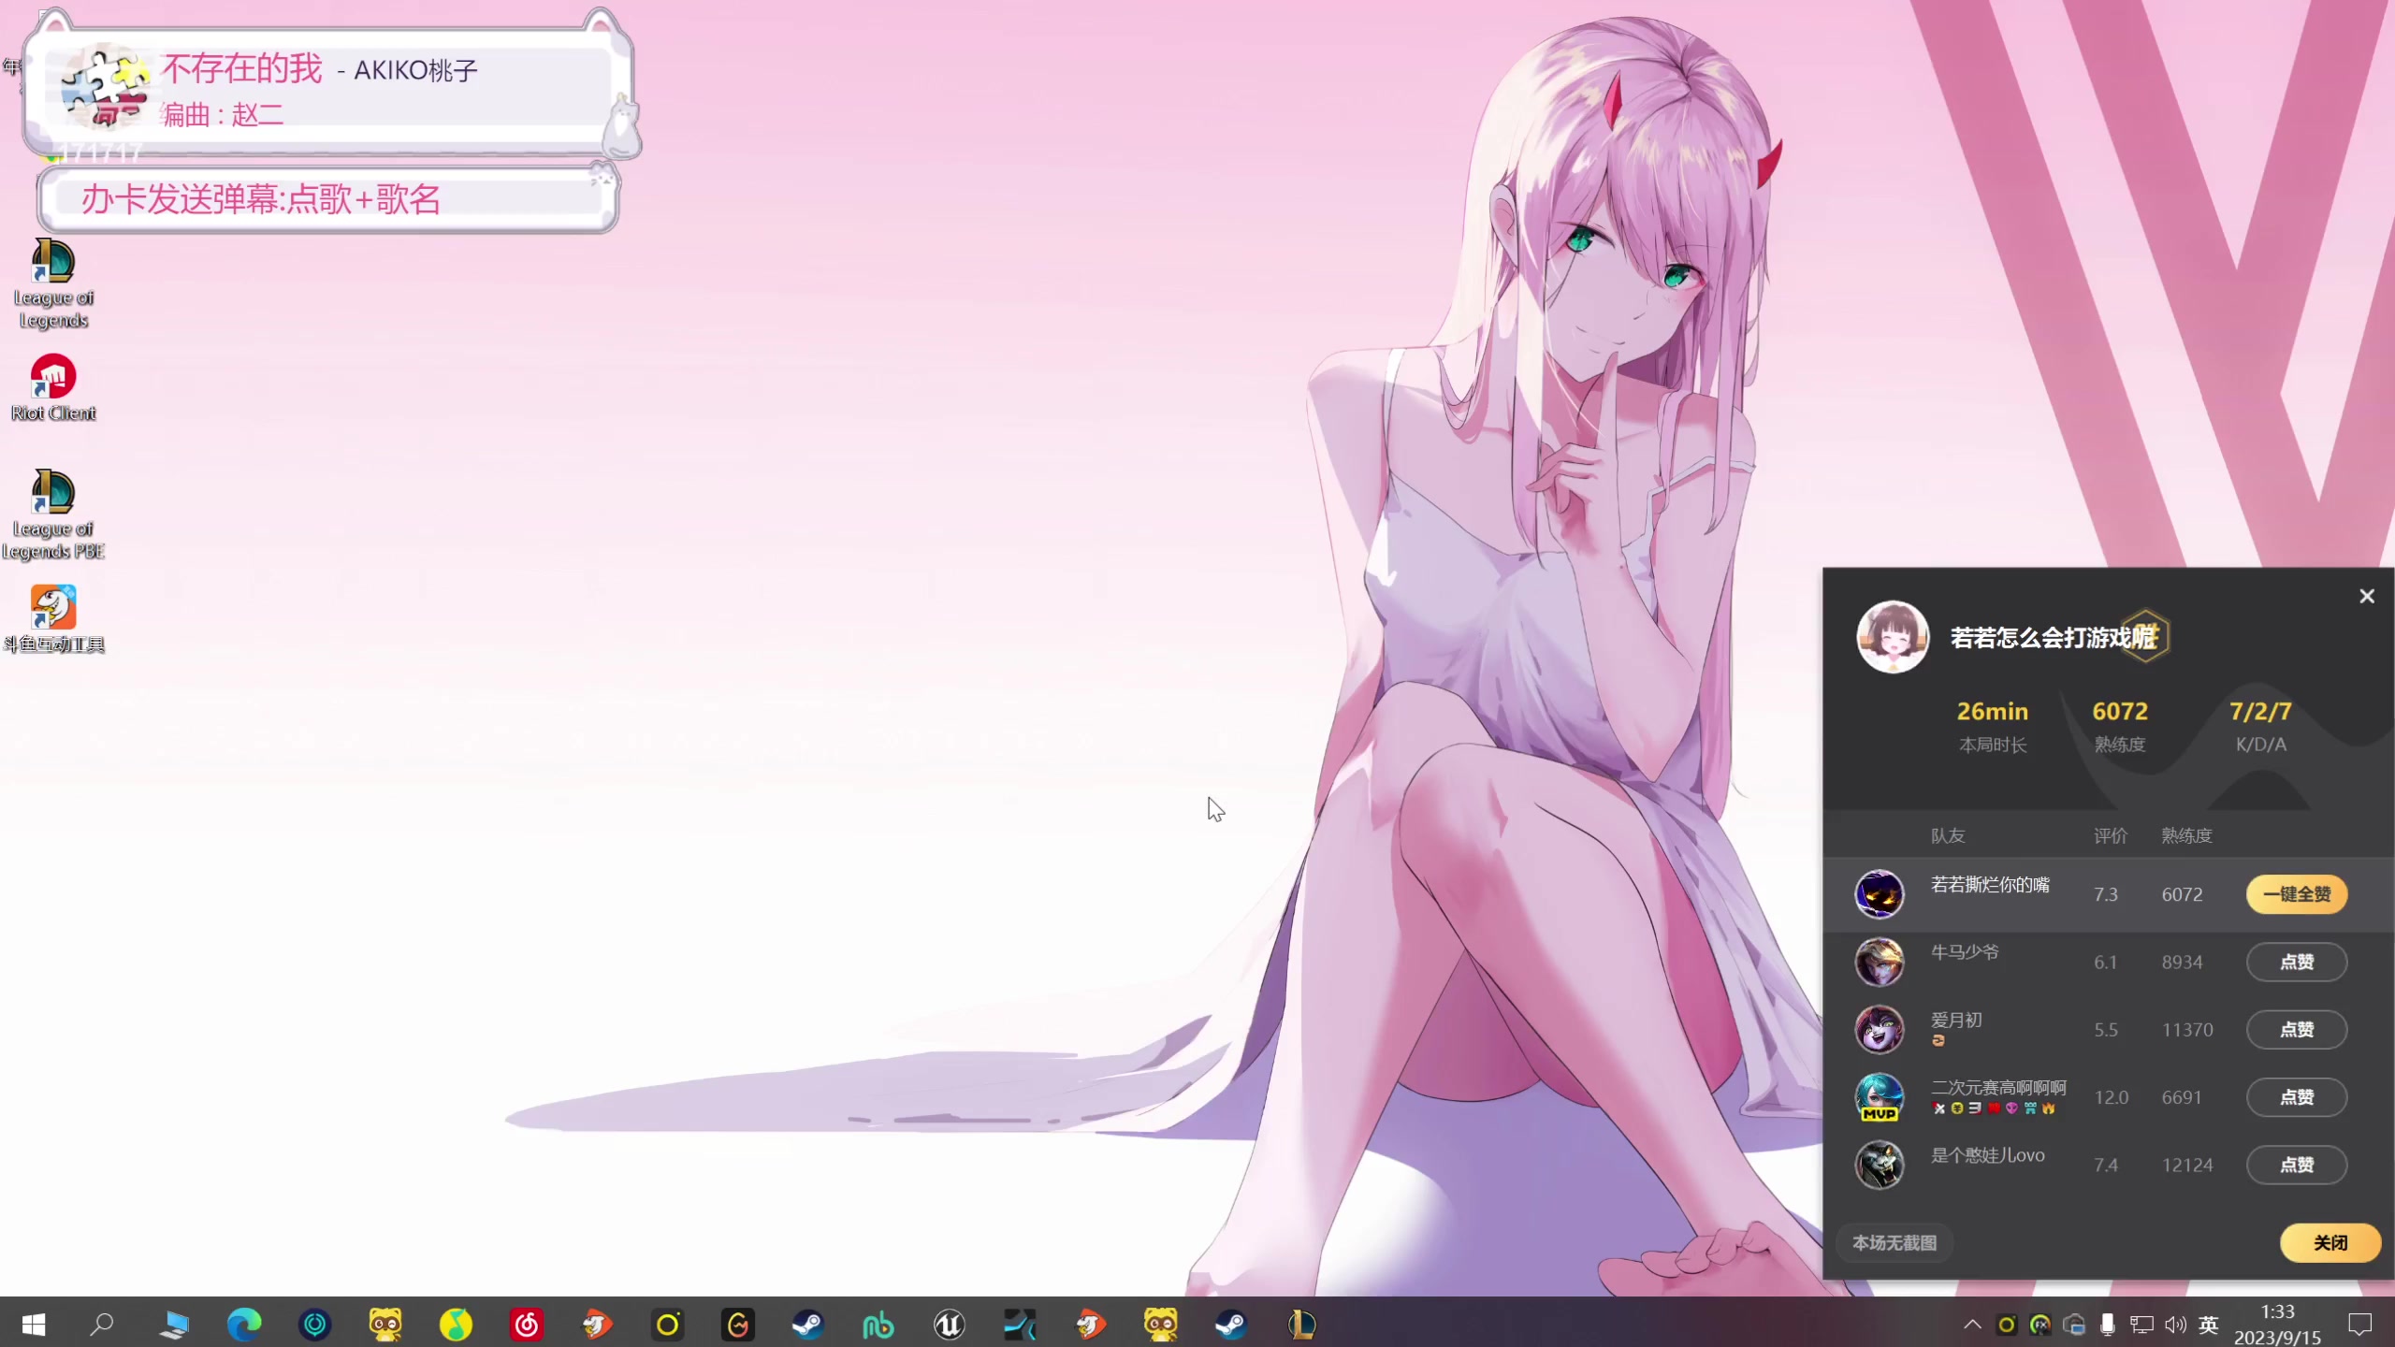This screenshot has width=2395, height=1347.
Task: Open the clock and date flyout
Action: pyautogui.click(x=2277, y=1325)
